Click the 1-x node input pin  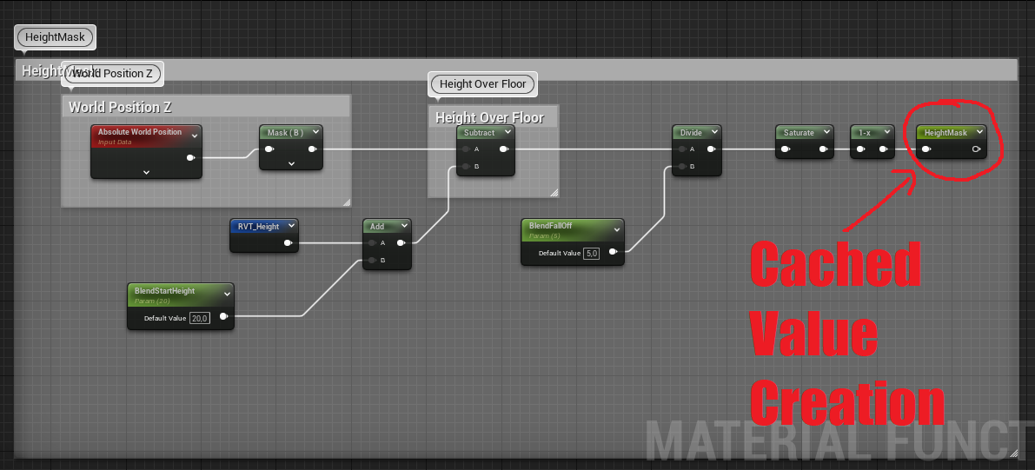coord(860,149)
